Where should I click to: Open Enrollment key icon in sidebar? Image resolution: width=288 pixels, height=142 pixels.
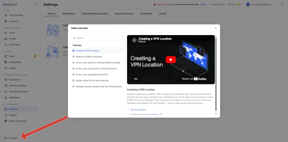click(x=6, y=45)
